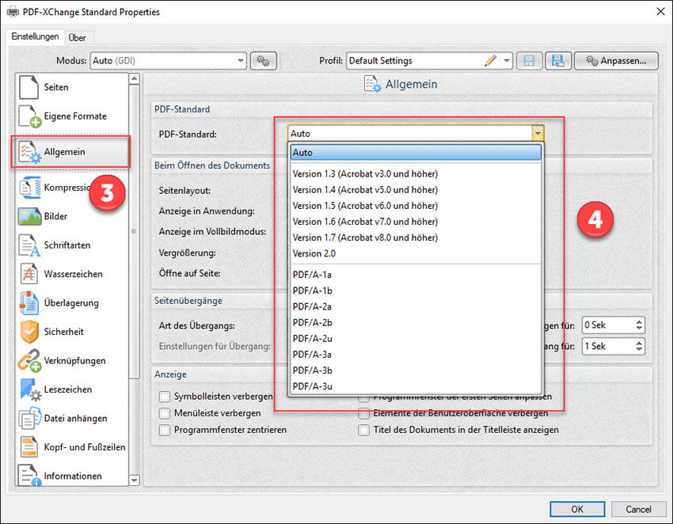673x524 pixels.
Task: Decrease the 1 Sek spinner value
Action: pyautogui.click(x=639, y=350)
